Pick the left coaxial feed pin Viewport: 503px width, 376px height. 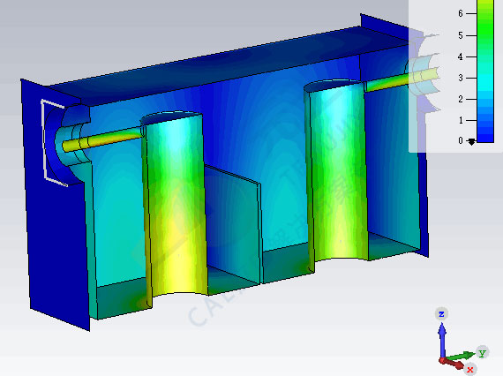click(102, 139)
